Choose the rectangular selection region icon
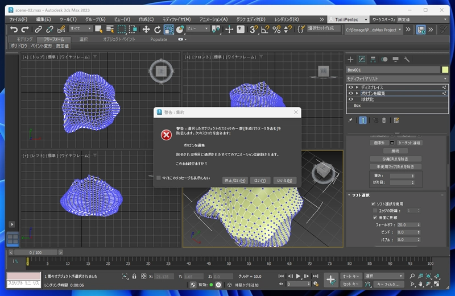 tap(121, 30)
